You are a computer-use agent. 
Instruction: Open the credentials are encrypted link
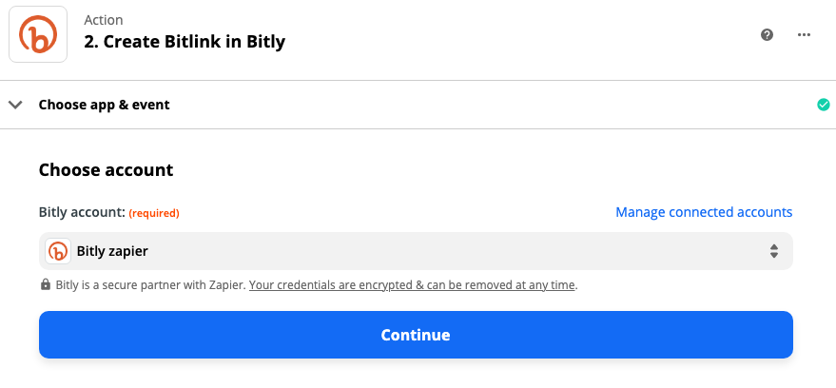413,284
